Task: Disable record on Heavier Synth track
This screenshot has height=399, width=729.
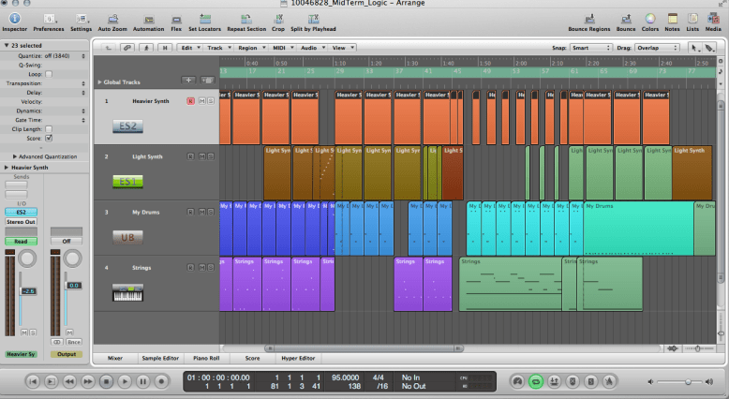Action: 190,101
